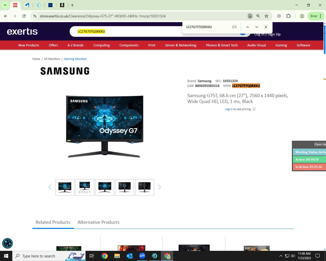
Task: Show hidden system tray icons
Action: click(281, 256)
